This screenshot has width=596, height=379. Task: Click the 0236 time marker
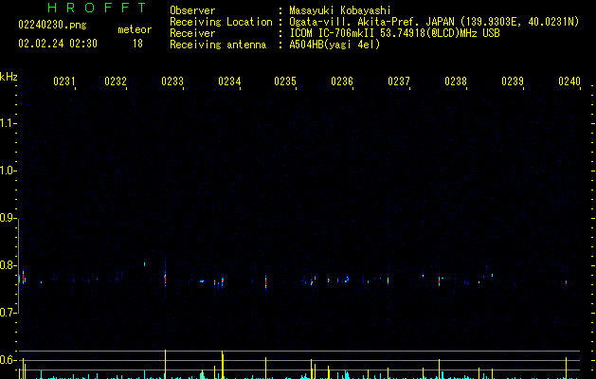click(342, 81)
